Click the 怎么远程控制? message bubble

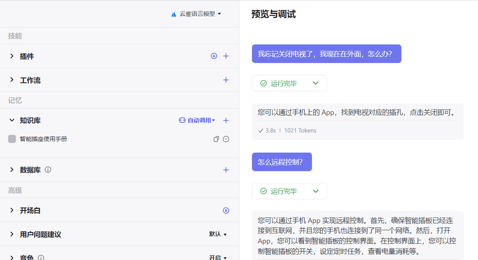pos(282,162)
